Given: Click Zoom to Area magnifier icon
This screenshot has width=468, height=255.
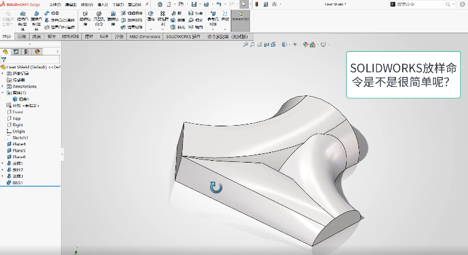Looking at the screenshot, I should click(252, 44).
